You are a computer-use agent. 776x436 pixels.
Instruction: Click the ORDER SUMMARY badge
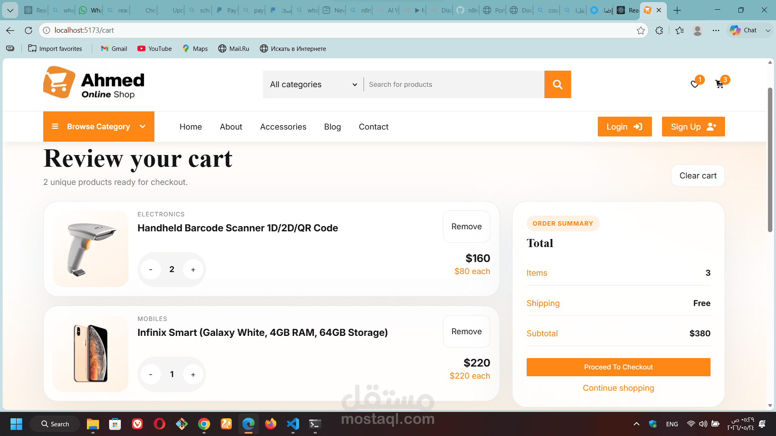[563, 224]
